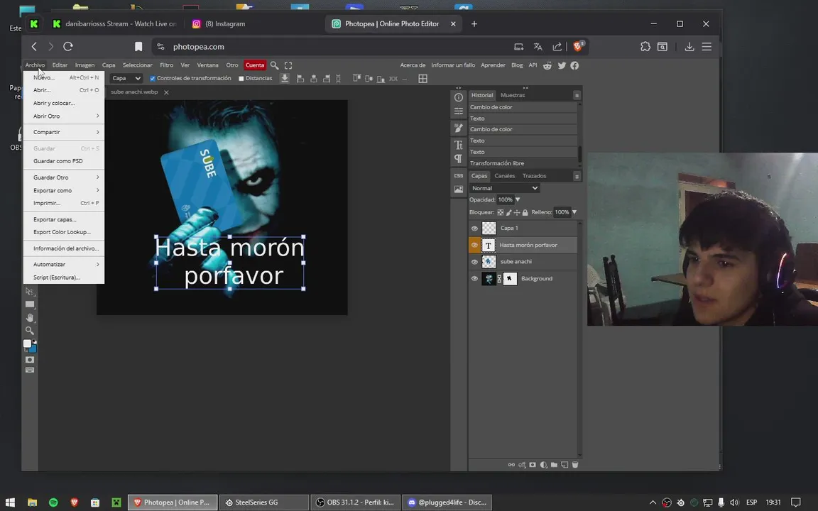The width and height of the screenshot is (818, 511).
Task: Expand the Exportar como submenu
Action: tap(64, 190)
